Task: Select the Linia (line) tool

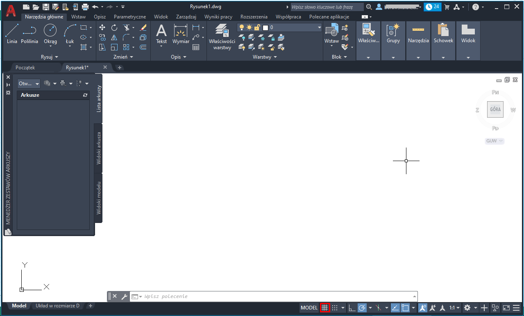Action: (12, 34)
